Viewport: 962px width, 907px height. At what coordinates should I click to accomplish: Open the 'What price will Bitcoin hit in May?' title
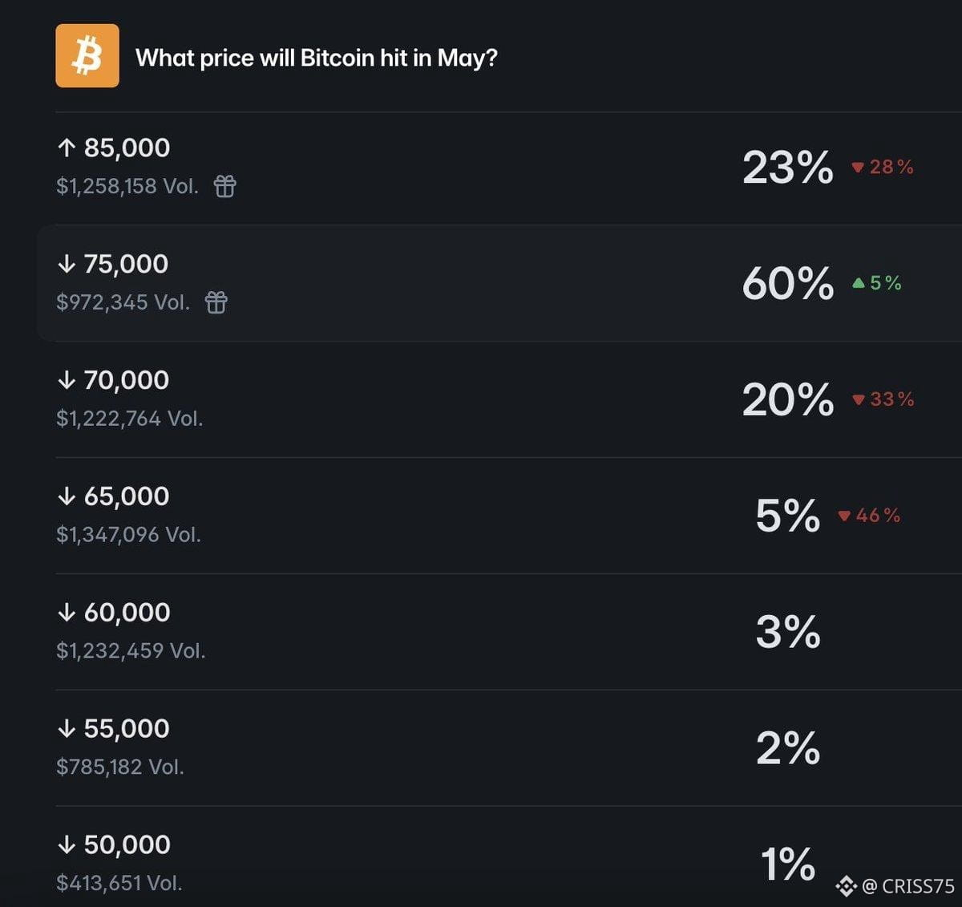coord(317,58)
